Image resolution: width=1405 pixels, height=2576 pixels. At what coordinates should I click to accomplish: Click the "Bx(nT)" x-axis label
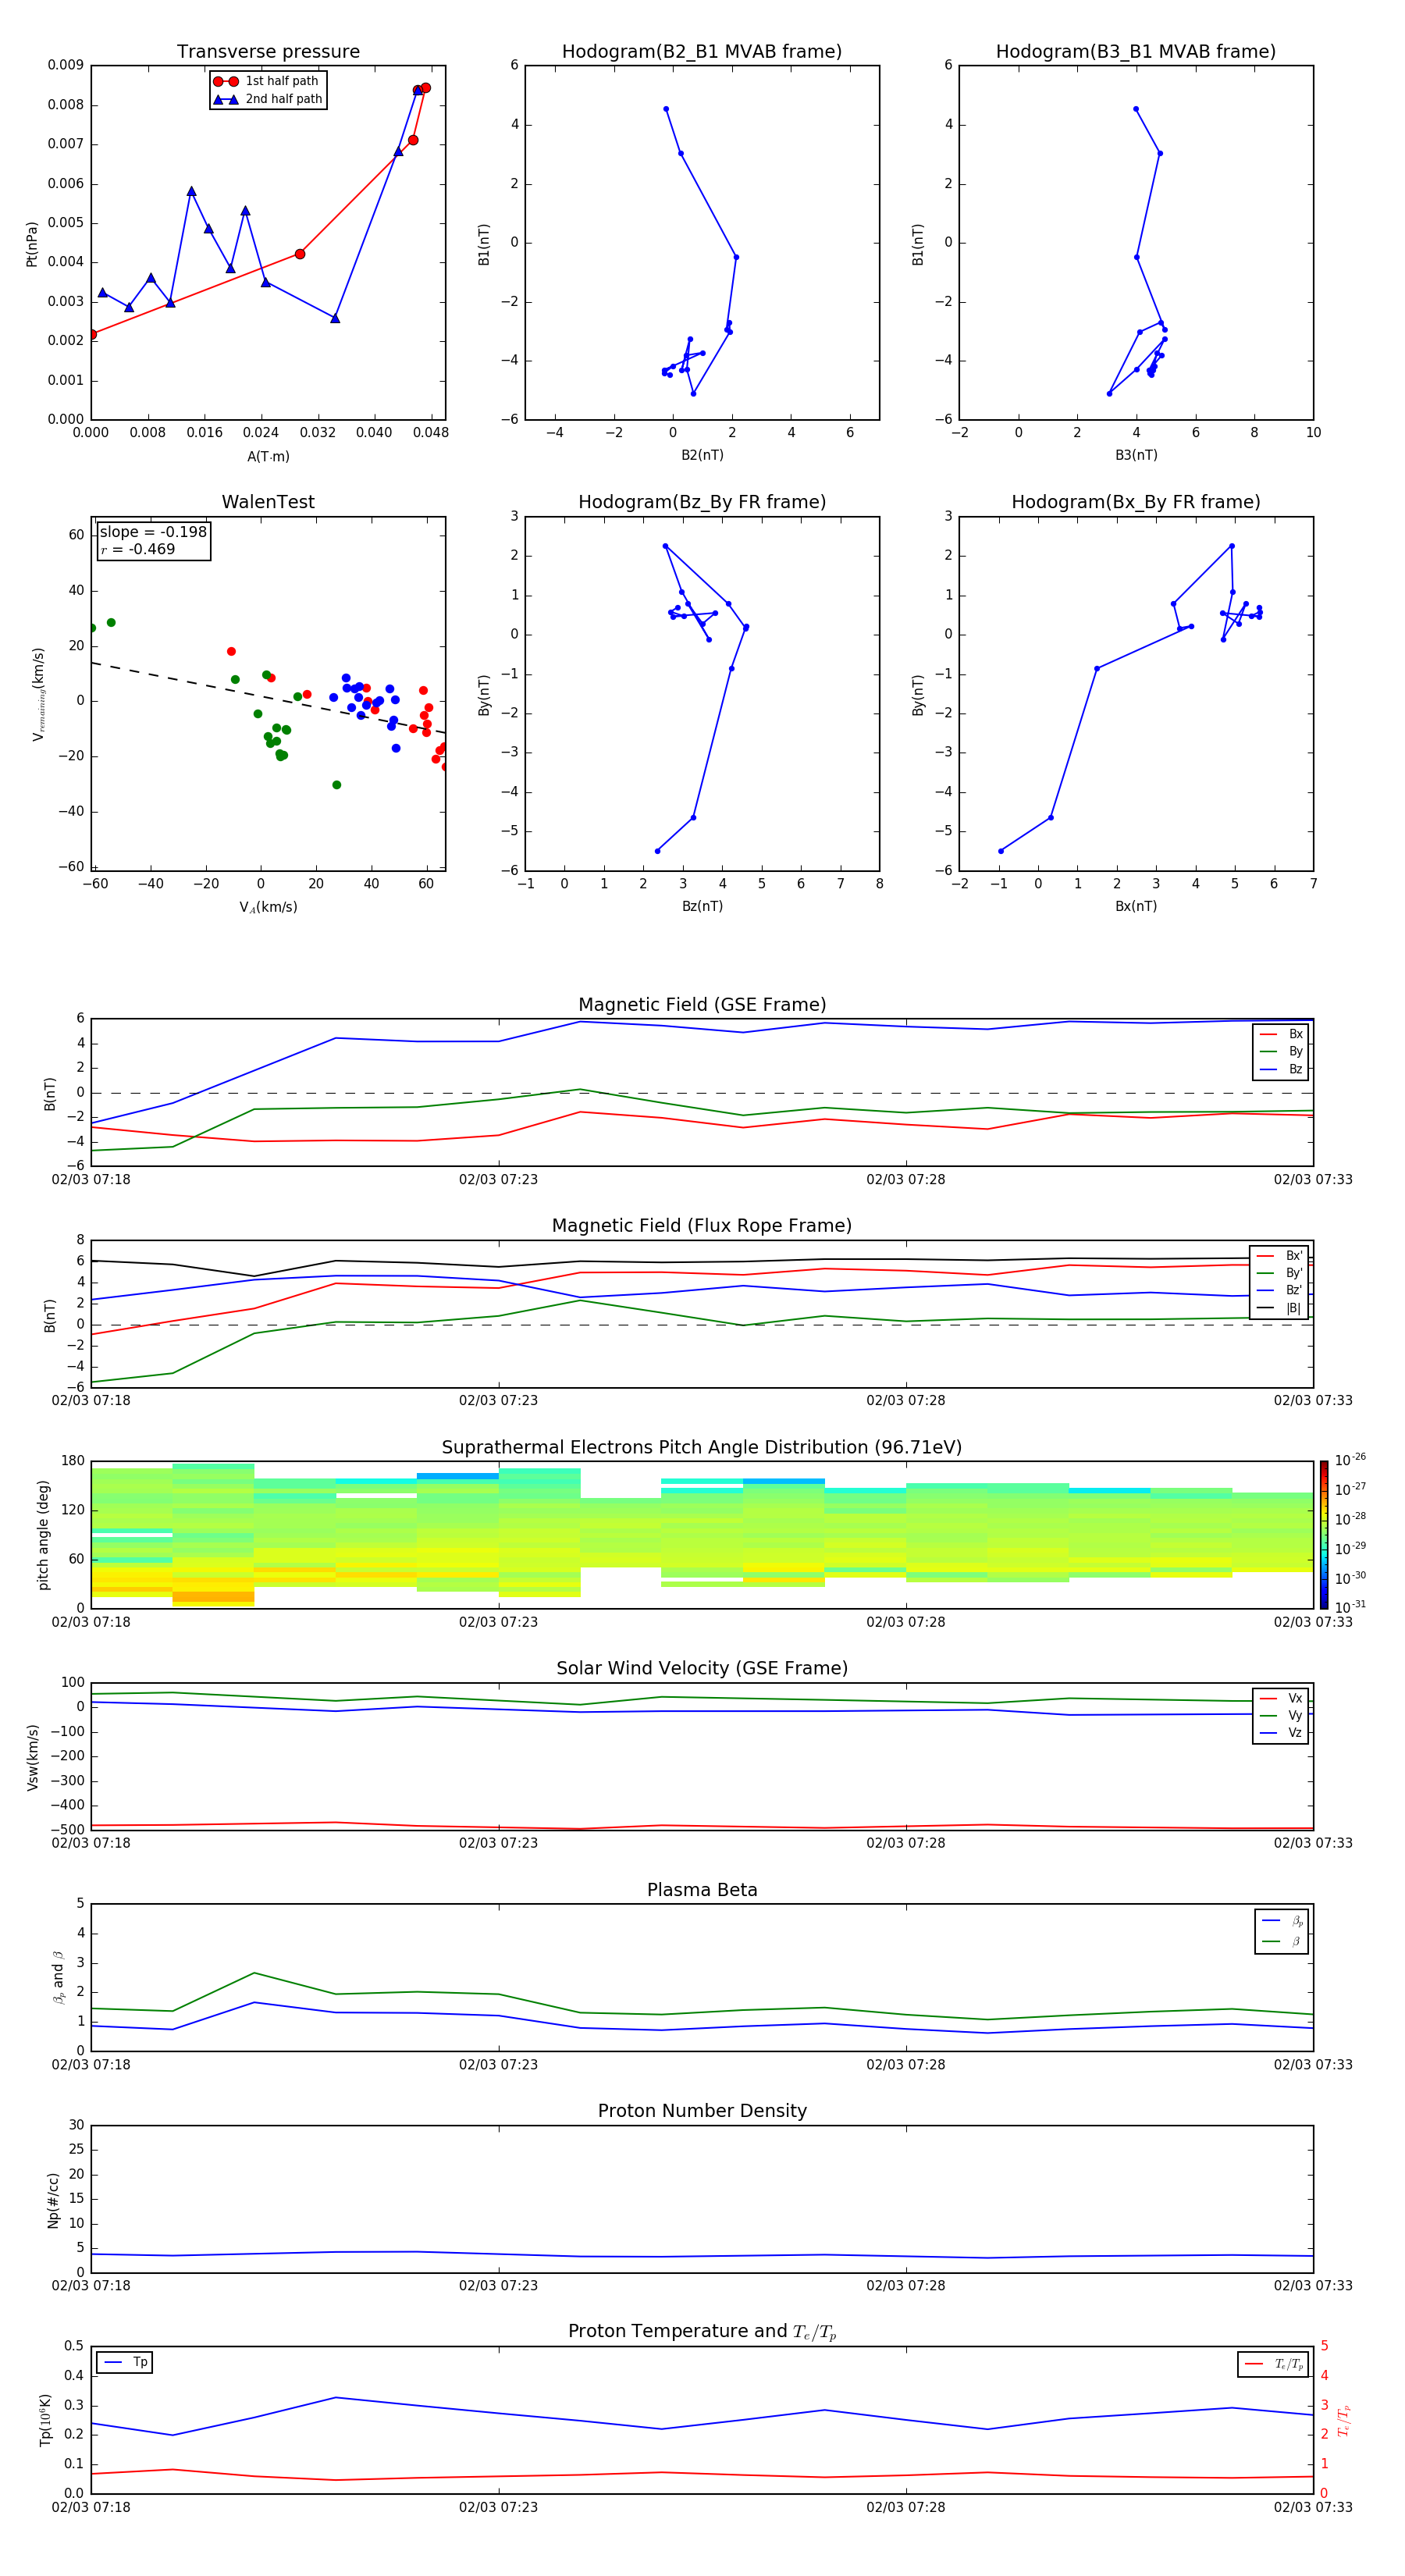click(x=1136, y=907)
